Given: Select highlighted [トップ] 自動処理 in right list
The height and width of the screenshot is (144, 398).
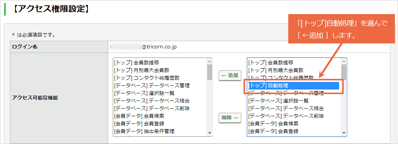Looking at the screenshot, I should pyautogui.click(x=294, y=86).
